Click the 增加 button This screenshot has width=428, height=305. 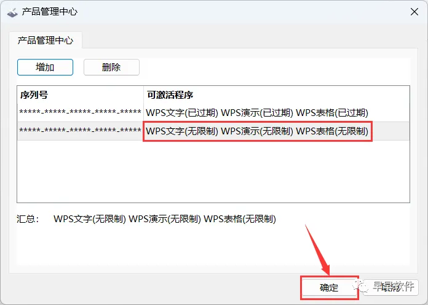(45, 67)
